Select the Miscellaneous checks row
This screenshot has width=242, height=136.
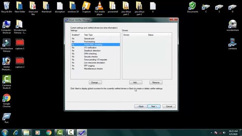95,69
